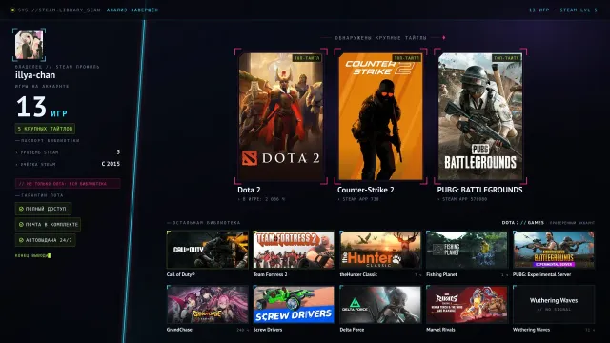Image resolution: width=610 pixels, height=343 pixels.
Task: Click the pink 'не только Dota' banner
Action: tap(68, 184)
